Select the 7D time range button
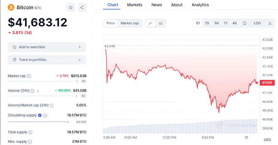This screenshot has width=278, height=145. click(207, 23)
